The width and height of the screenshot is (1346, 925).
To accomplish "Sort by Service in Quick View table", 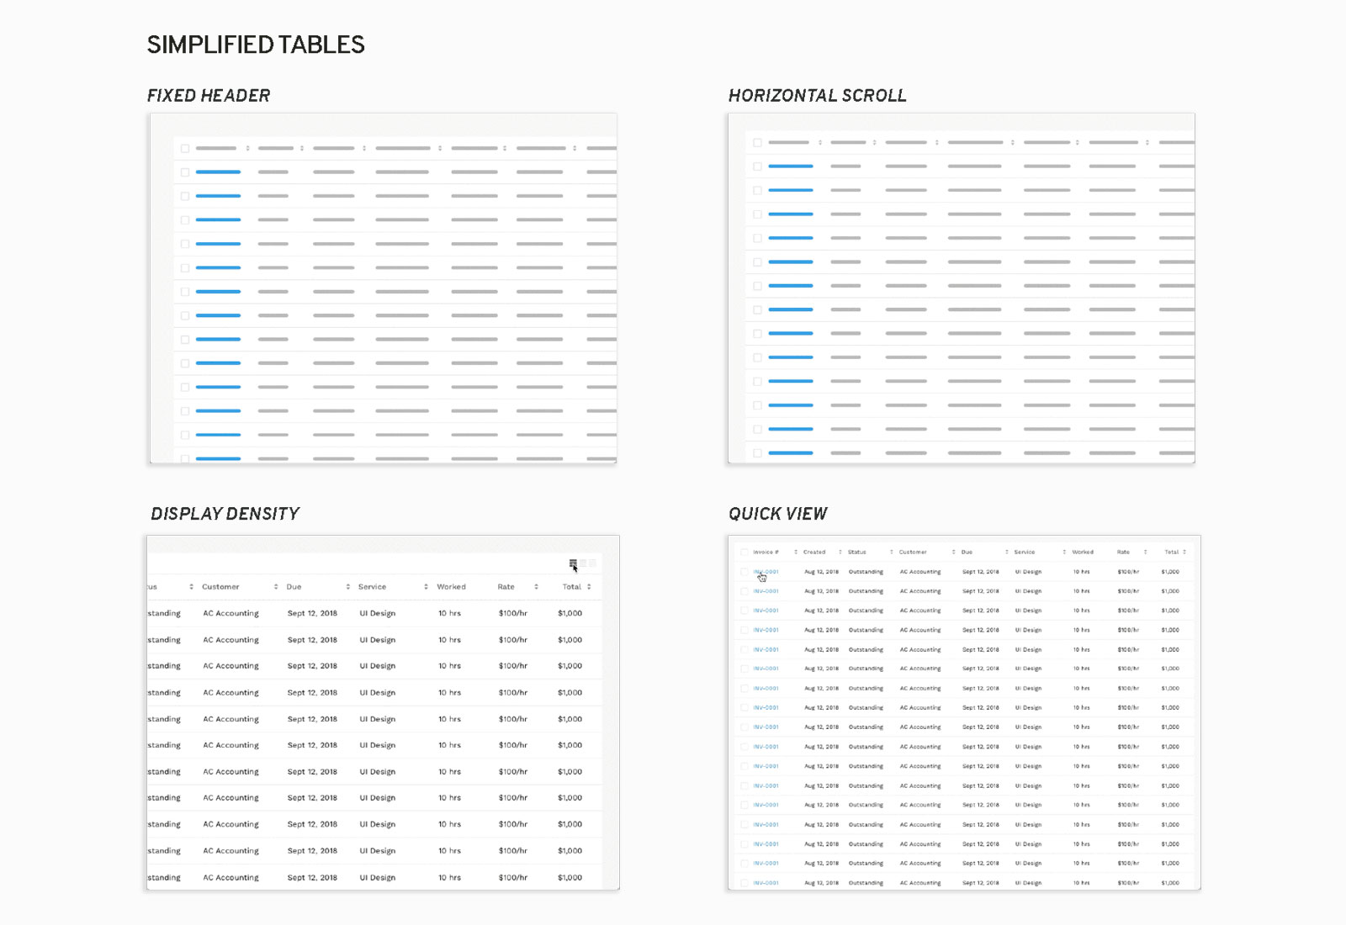I will [x=1064, y=552].
